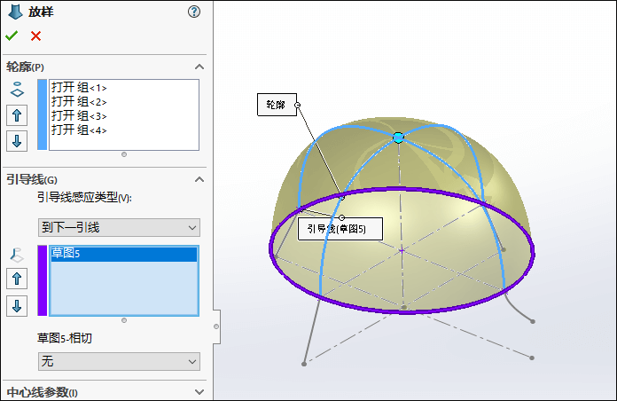Screen dimensions: 617x401
Task: Click the cyan apex point on the dome
Action: [x=398, y=138]
